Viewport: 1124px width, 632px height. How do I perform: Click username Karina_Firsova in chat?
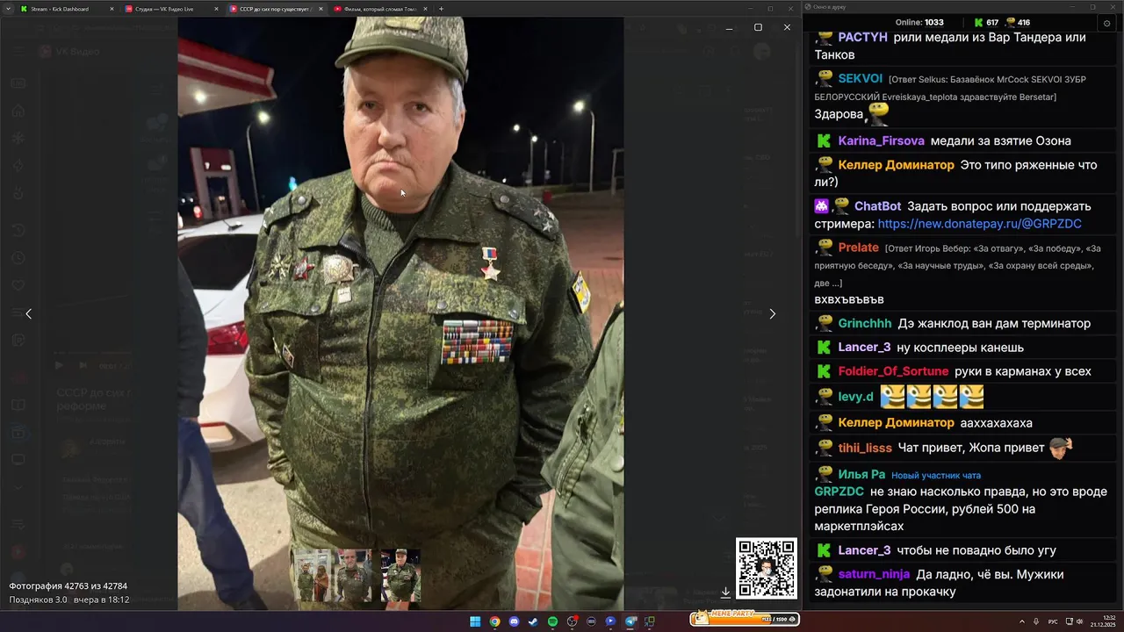(881, 140)
